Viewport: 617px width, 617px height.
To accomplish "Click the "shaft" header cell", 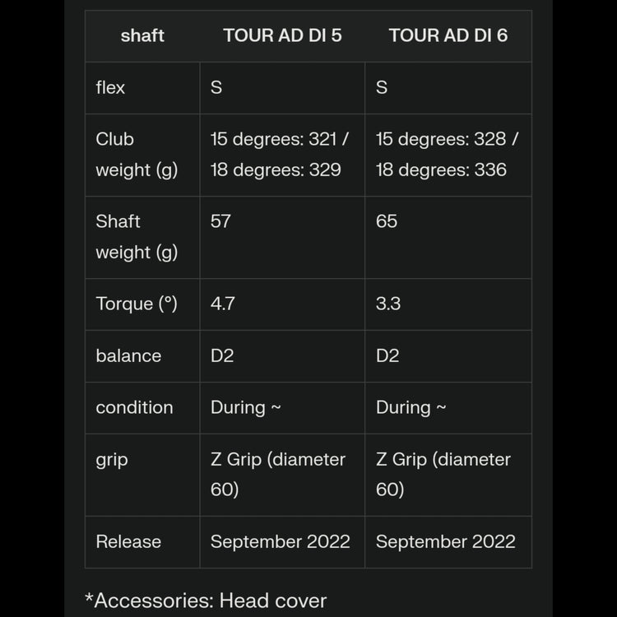I will tap(142, 36).
